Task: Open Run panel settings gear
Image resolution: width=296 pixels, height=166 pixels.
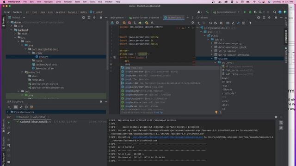Action: [276, 117]
